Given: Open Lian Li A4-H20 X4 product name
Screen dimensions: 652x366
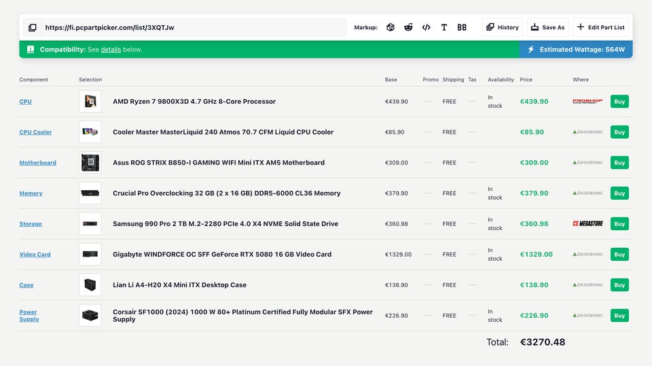Looking at the screenshot, I should tap(179, 285).
